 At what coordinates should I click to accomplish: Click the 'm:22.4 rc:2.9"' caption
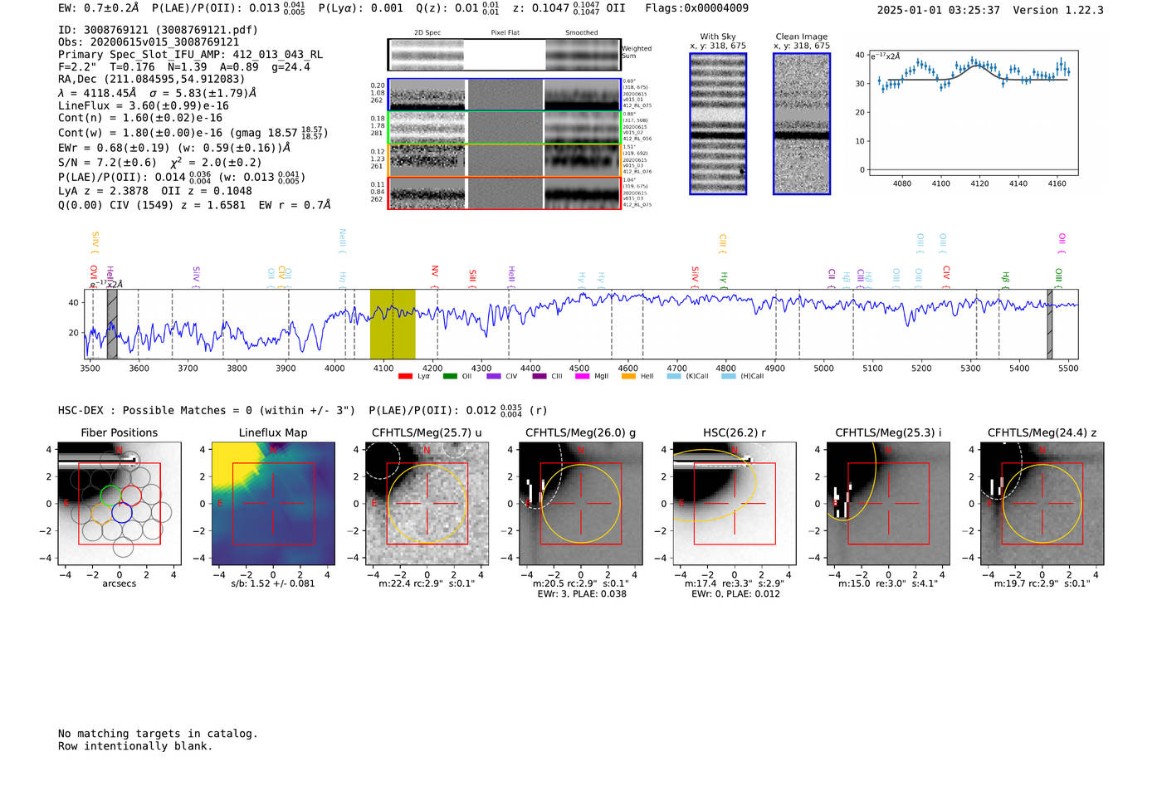(427, 583)
